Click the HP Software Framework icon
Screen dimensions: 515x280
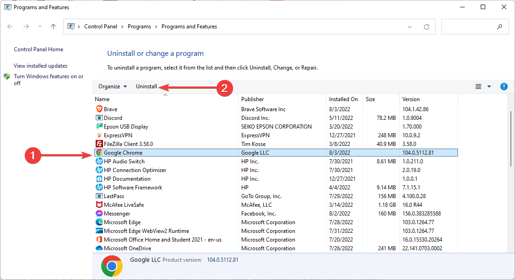(99, 188)
